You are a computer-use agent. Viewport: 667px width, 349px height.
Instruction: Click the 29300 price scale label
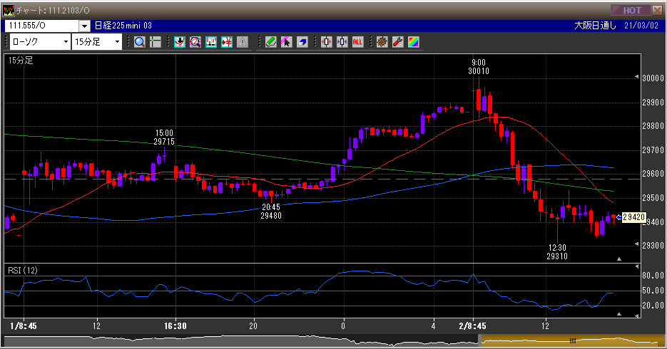tap(653, 246)
